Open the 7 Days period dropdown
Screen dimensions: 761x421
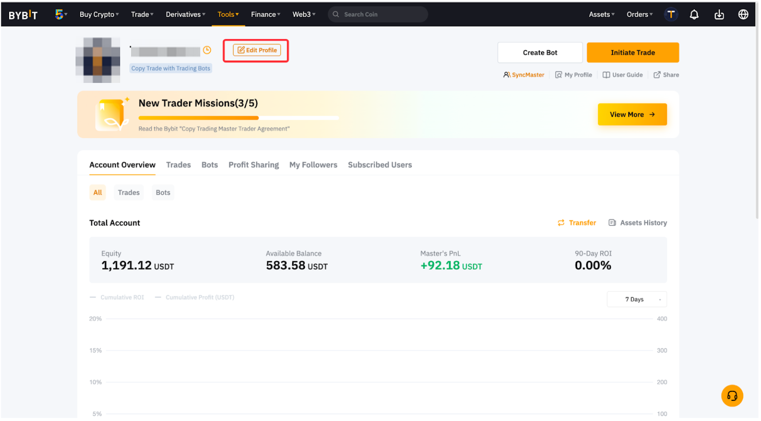(x=636, y=299)
